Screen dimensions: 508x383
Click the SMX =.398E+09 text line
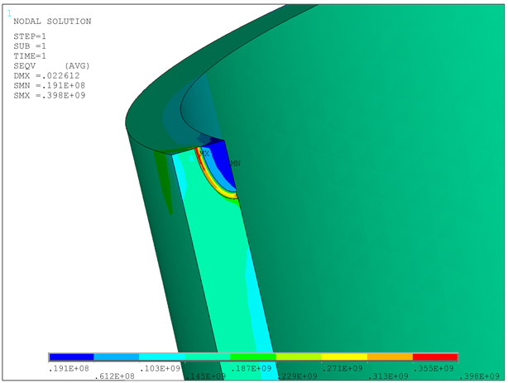pyautogui.click(x=50, y=95)
